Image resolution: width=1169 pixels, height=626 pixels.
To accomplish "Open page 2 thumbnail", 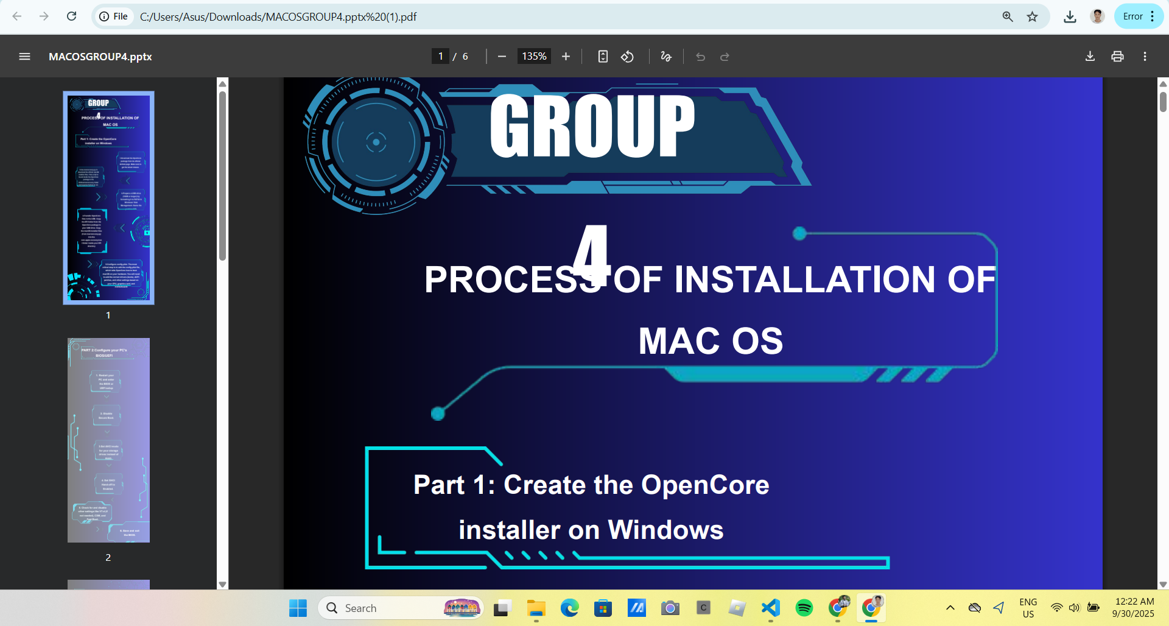I will [108, 440].
